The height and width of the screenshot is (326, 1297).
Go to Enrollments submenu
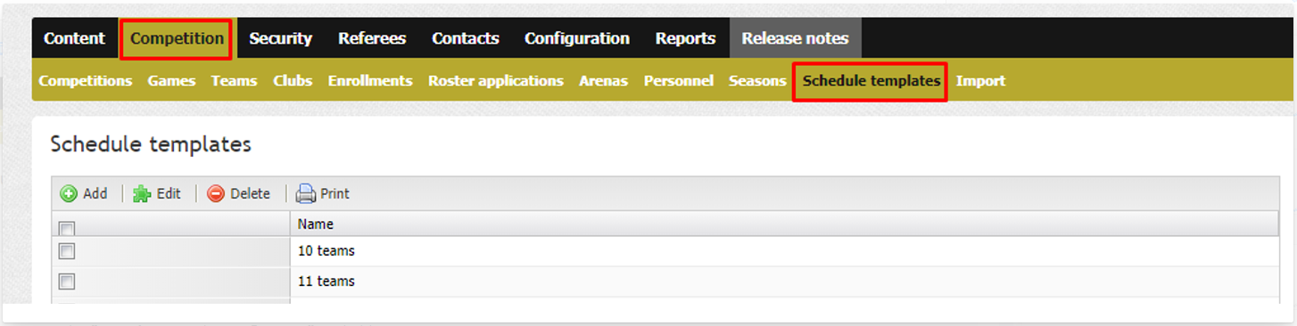pos(370,80)
